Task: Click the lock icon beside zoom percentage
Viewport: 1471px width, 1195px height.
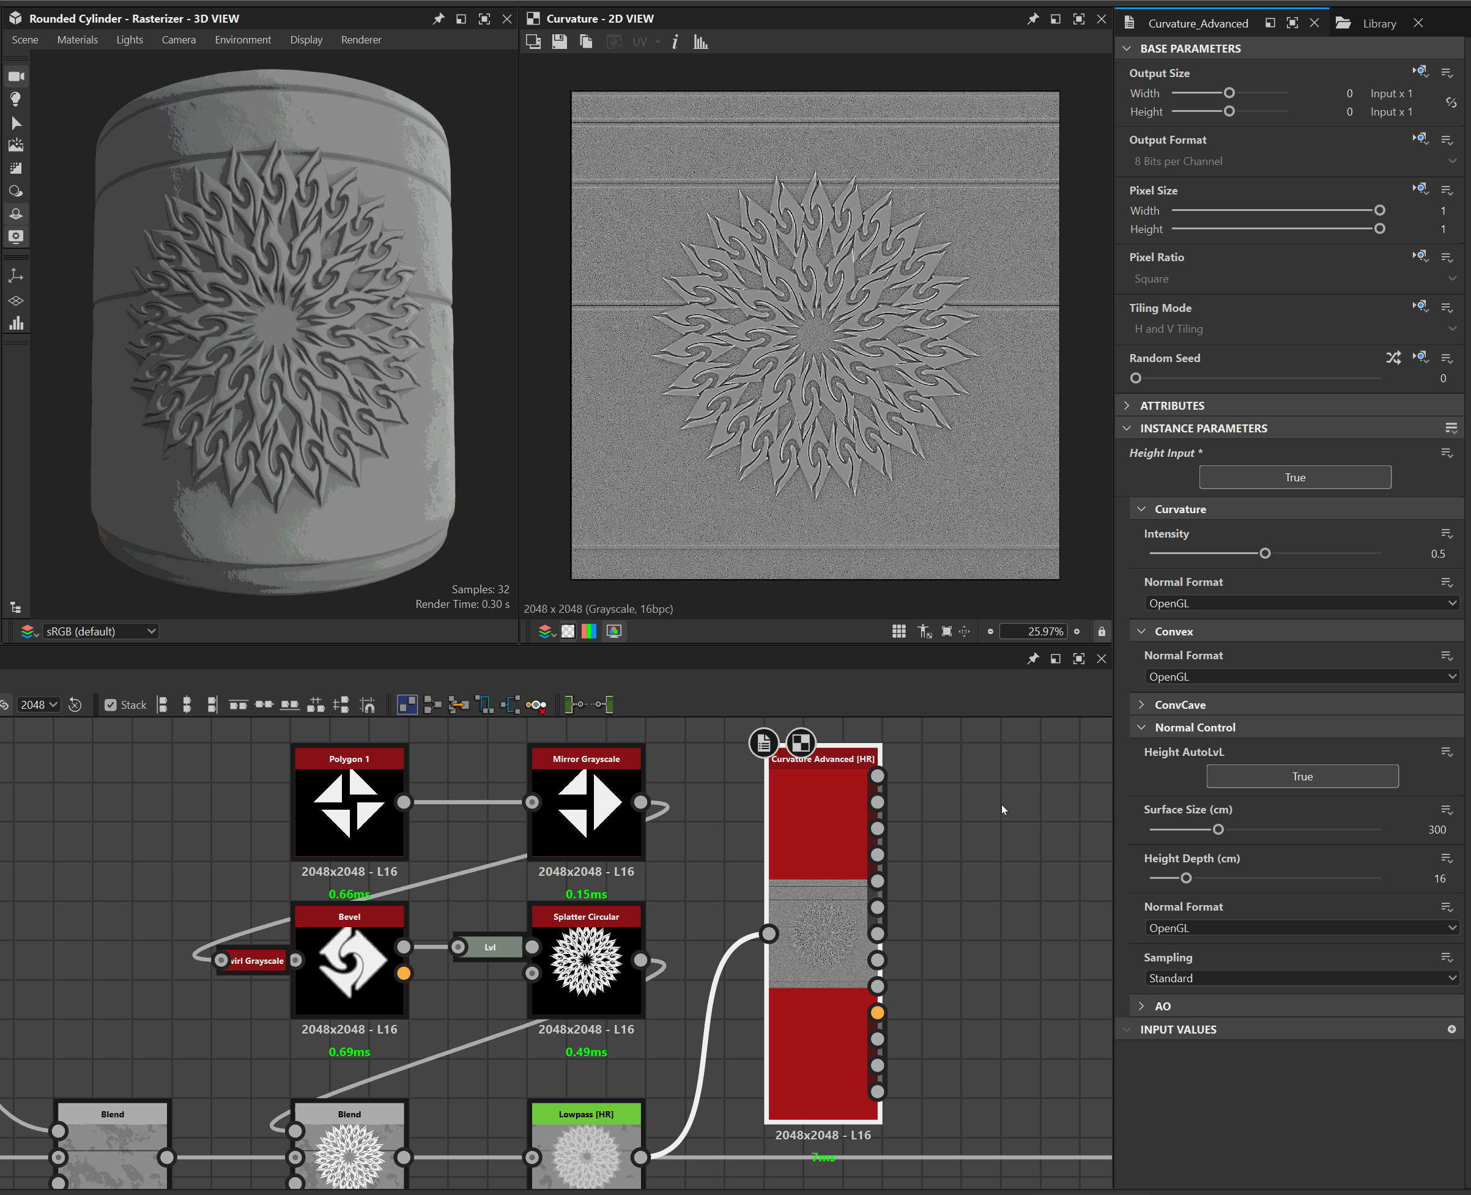Action: (1102, 631)
